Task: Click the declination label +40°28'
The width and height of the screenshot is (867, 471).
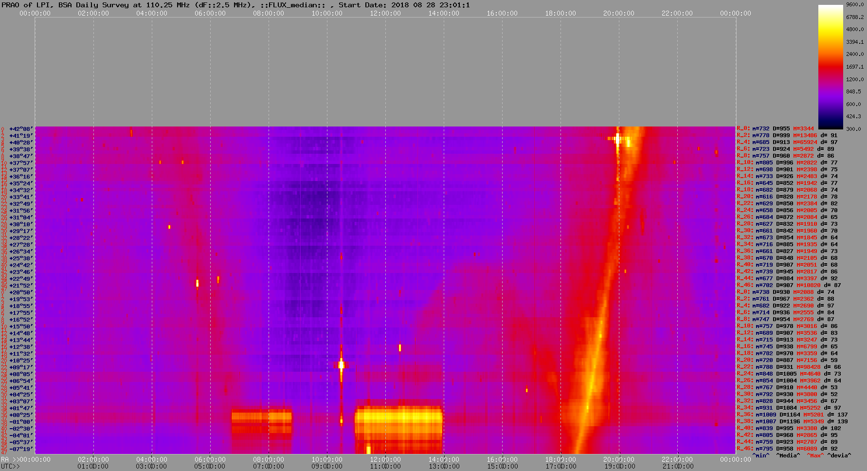Action: (21, 143)
